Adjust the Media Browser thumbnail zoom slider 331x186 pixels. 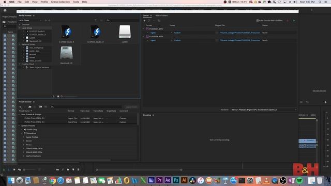pos(62,97)
